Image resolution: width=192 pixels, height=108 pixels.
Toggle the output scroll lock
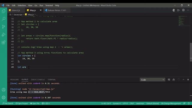(x=174, y=79)
